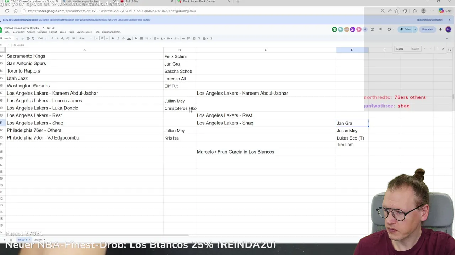The height and width of the screenshot is (255, 455).
Task: Open the share options arrow next to Teilen
Action: tap(415, 29)
